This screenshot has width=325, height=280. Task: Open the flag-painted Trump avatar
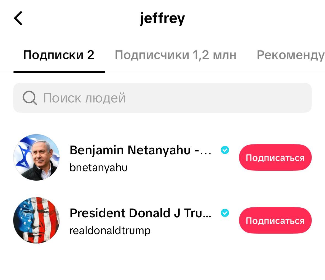click(36, 220)
